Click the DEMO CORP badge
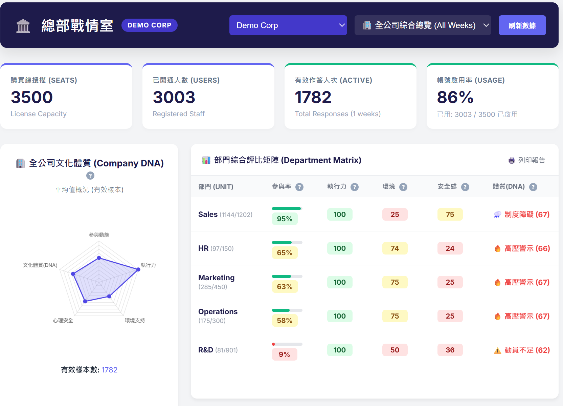This screenshot has width=563, height=406. tap(149, 25)
